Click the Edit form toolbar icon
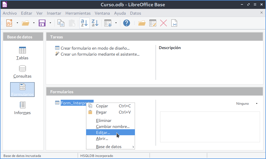Viewport: 266px width, 159px height. tap(153, 23)
